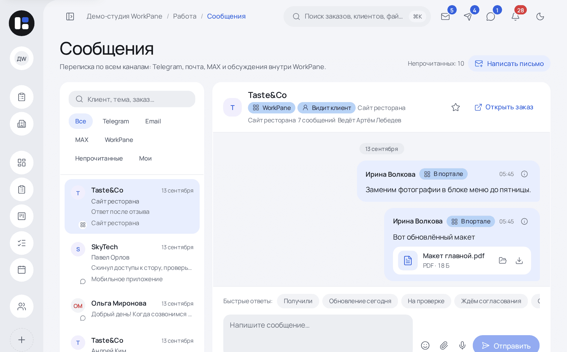Open folder icon for Макет главной.pdf
567x352 pixels.
503,261
